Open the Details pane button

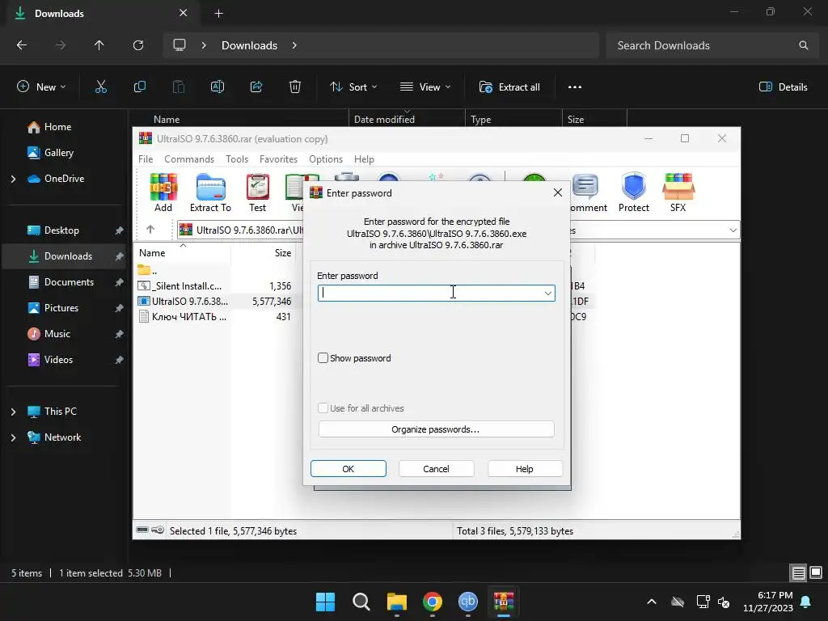click(x=783, y=87)
